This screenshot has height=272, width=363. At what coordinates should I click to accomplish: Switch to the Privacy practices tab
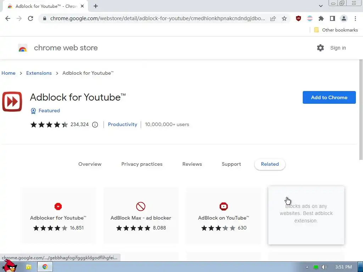[142, 164]
